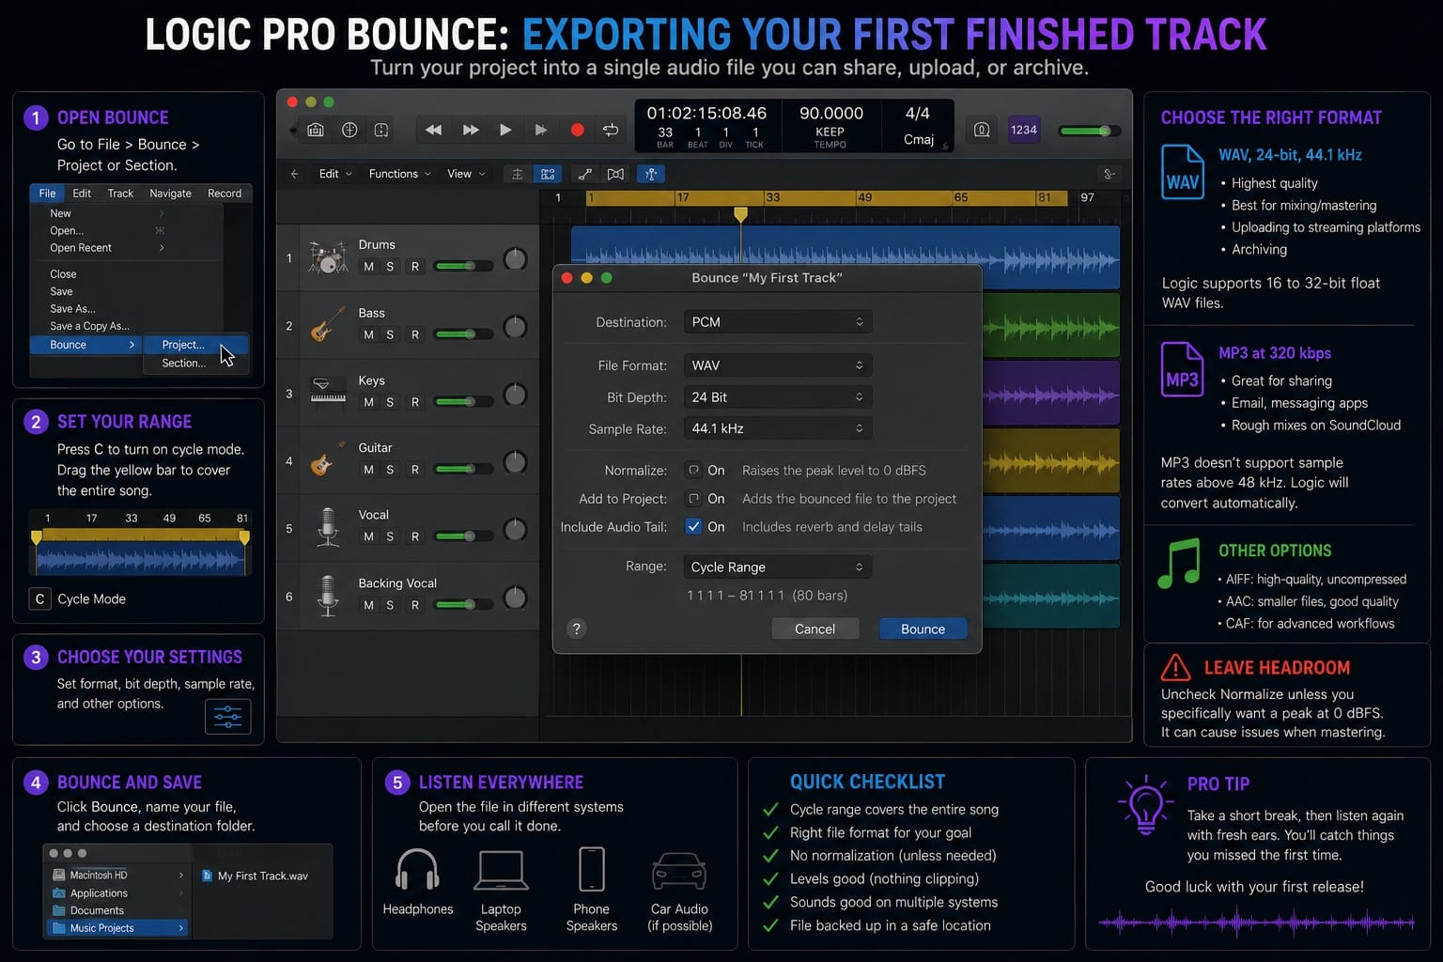Open the Edit dropdown in tracks toolbar
This screenshot has height=962, width=1443.
(335, 174)
